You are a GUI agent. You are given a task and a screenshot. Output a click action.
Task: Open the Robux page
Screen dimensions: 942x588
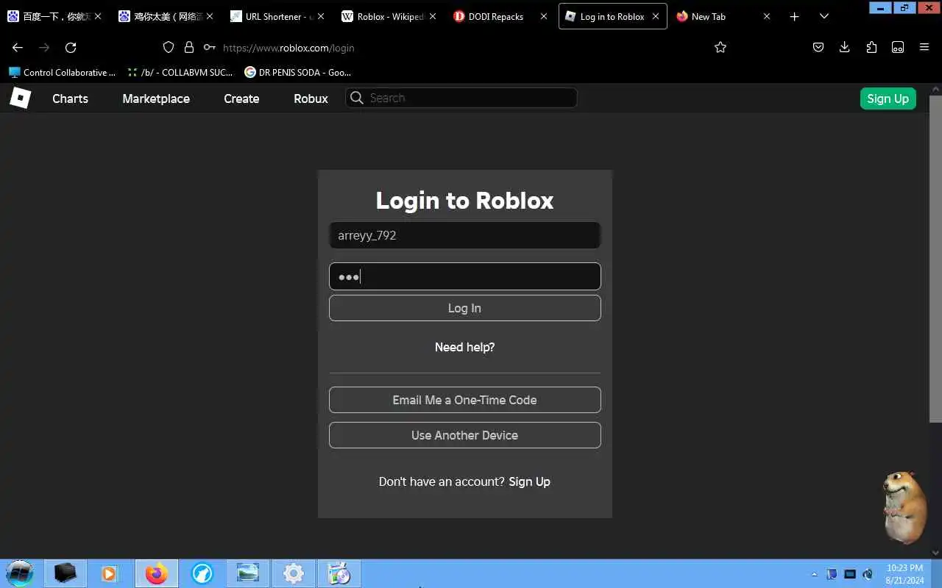pyautogui.click(x=311, y=98)
